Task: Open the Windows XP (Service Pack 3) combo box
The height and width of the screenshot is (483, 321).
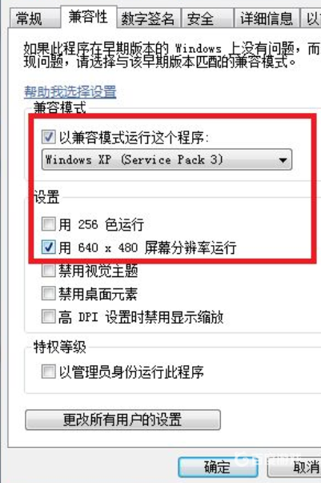Action: pos(167,159)
